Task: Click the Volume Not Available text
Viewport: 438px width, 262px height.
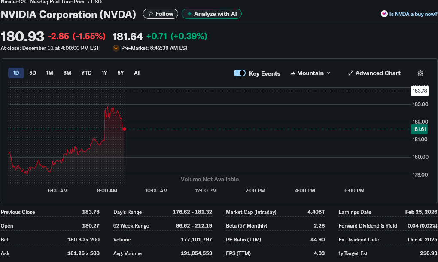Action: (210, 180)
